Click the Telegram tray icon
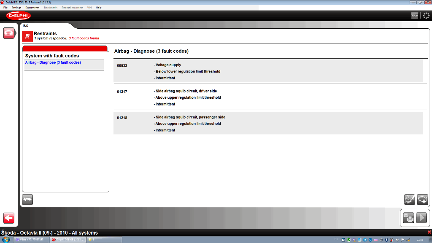 (x=365, y=240)
